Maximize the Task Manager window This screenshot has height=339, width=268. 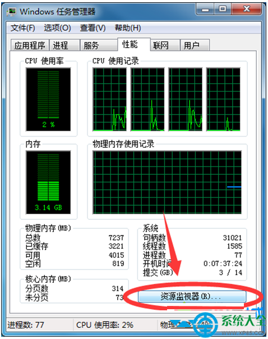(x=223, y=10)
